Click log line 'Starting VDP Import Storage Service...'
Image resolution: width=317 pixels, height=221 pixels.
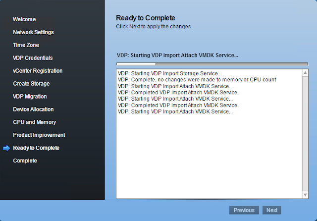tap(169, 73)
